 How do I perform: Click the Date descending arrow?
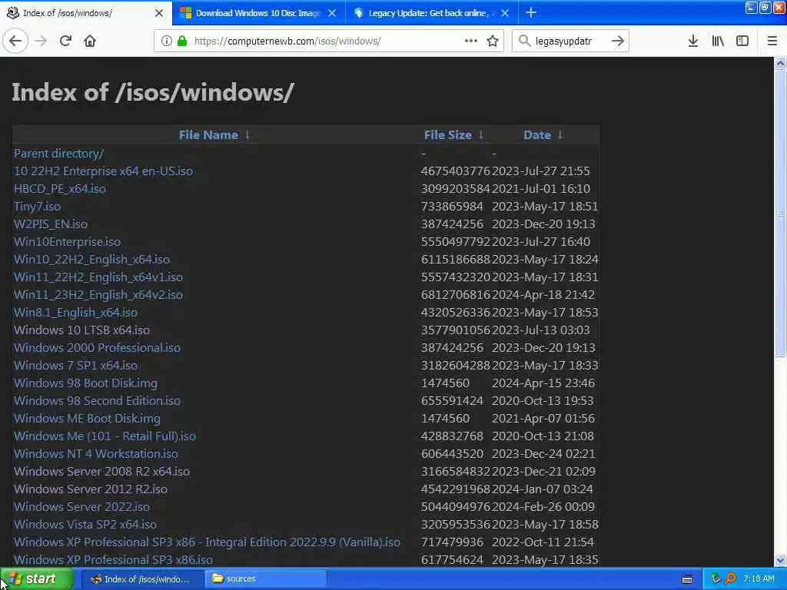pos(560,134)
